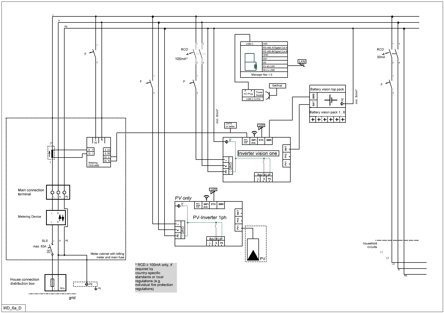Viewport: 444px width, 313px height.
Task: Click the battery symbol in Battery vision top pack
Action: pyautogui.click(x=331, y=100)
